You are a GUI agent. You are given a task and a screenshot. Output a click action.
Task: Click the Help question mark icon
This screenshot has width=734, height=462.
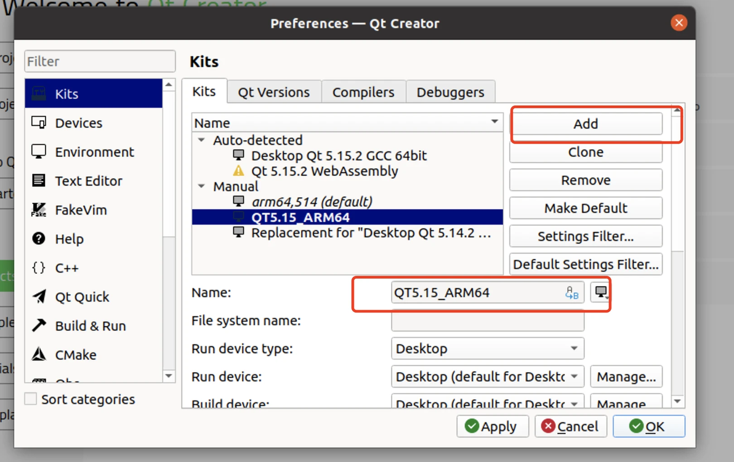pyautogui.click(x=39, y=239)
